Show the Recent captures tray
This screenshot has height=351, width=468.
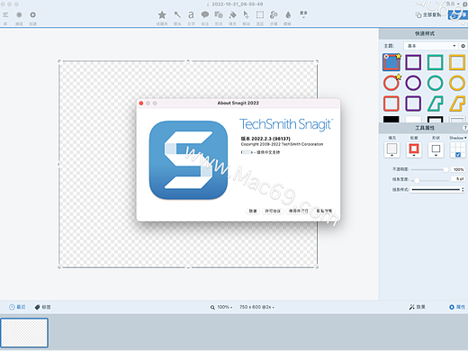17,307
